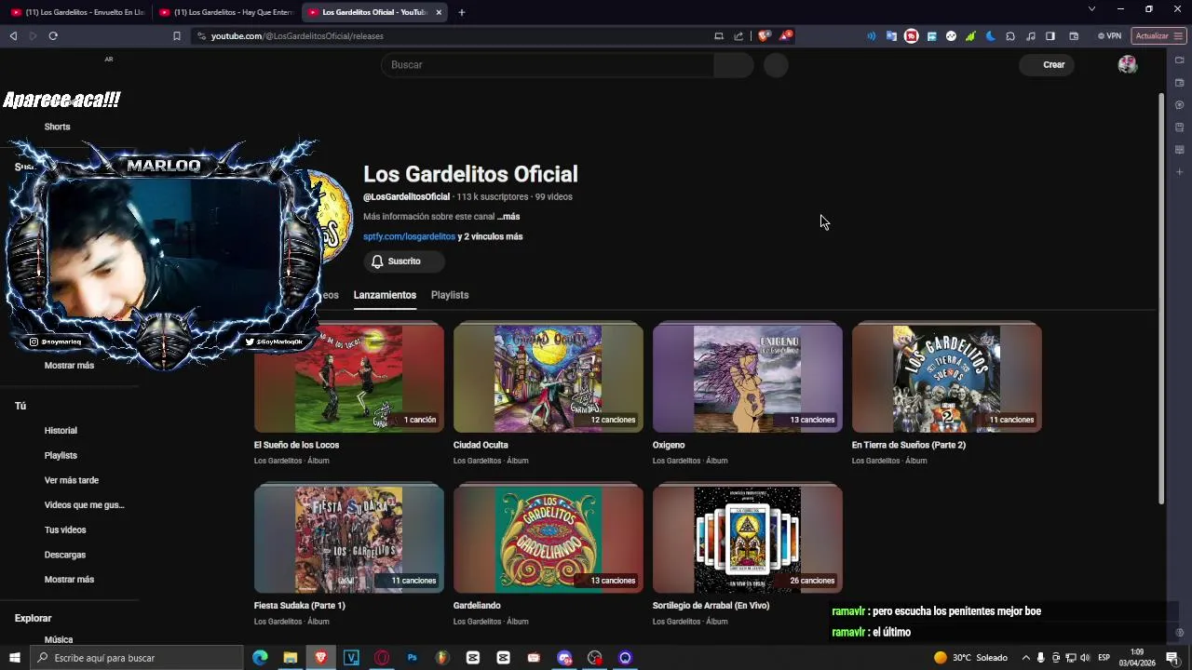This screenshot has width=1192, height=670.
Task: Open the account avatar menu
Action: (1128, 65)
